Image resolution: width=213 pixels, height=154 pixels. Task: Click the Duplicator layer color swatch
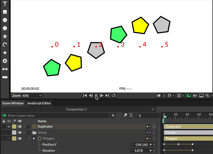(14, 127)
